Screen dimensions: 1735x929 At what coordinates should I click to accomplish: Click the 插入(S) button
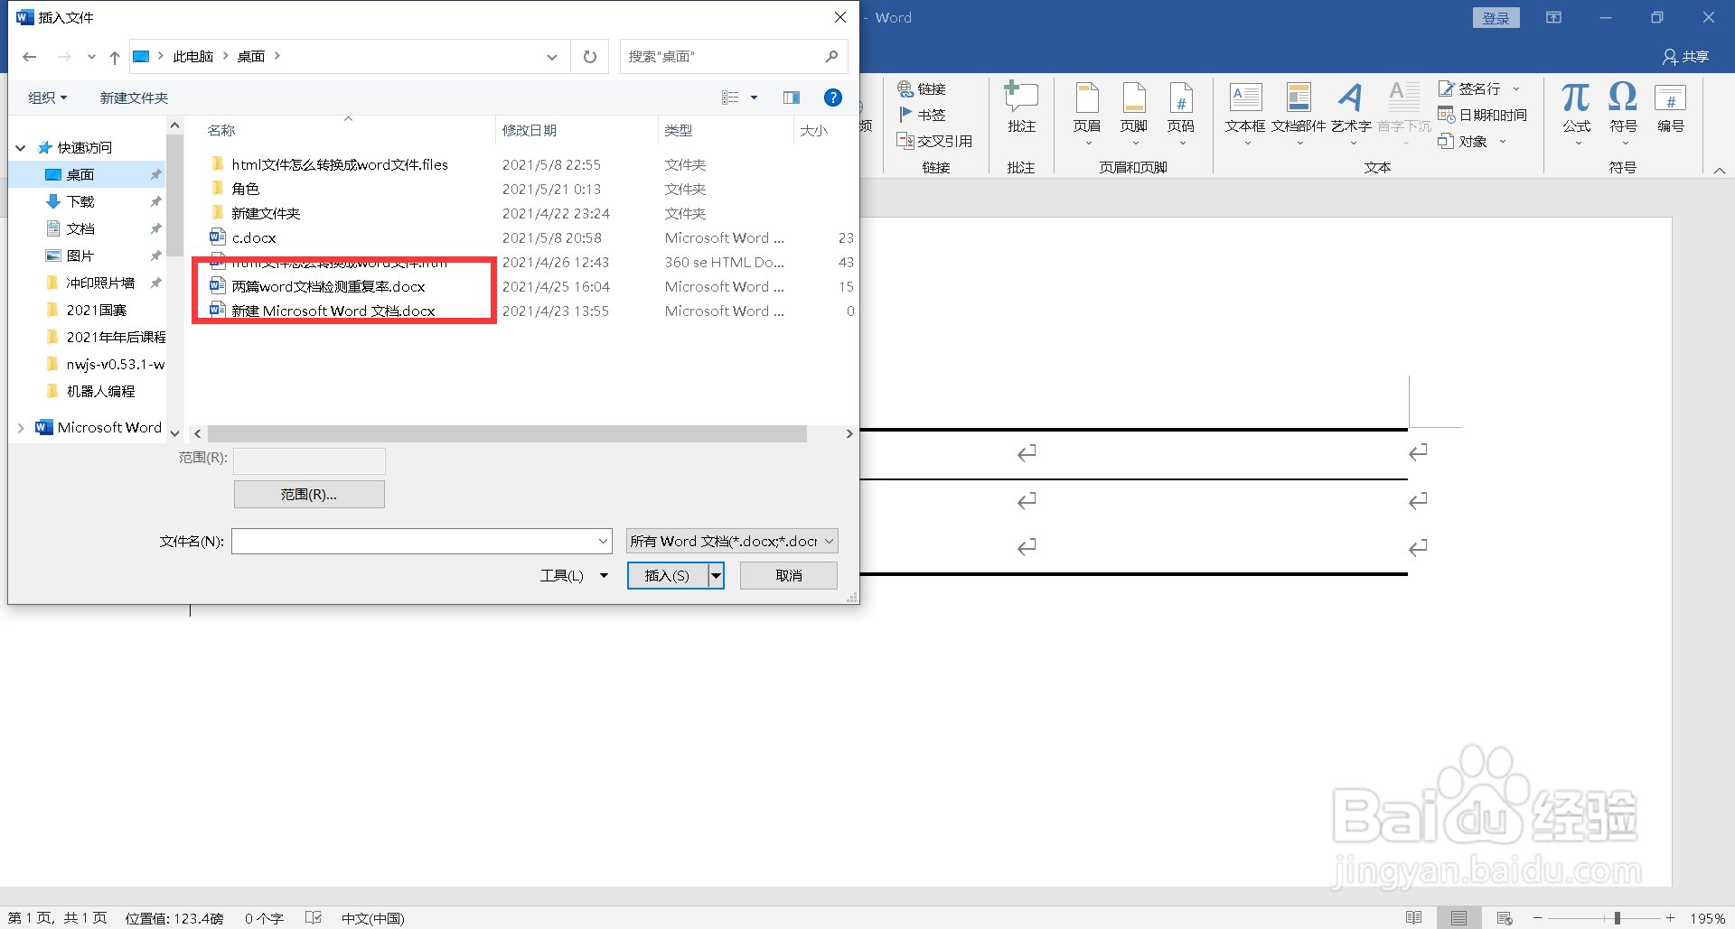click(667, 575)
